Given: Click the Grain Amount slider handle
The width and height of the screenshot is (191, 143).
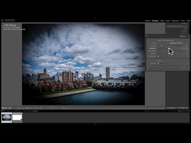Looking at the screenshot, I should 158,64.
